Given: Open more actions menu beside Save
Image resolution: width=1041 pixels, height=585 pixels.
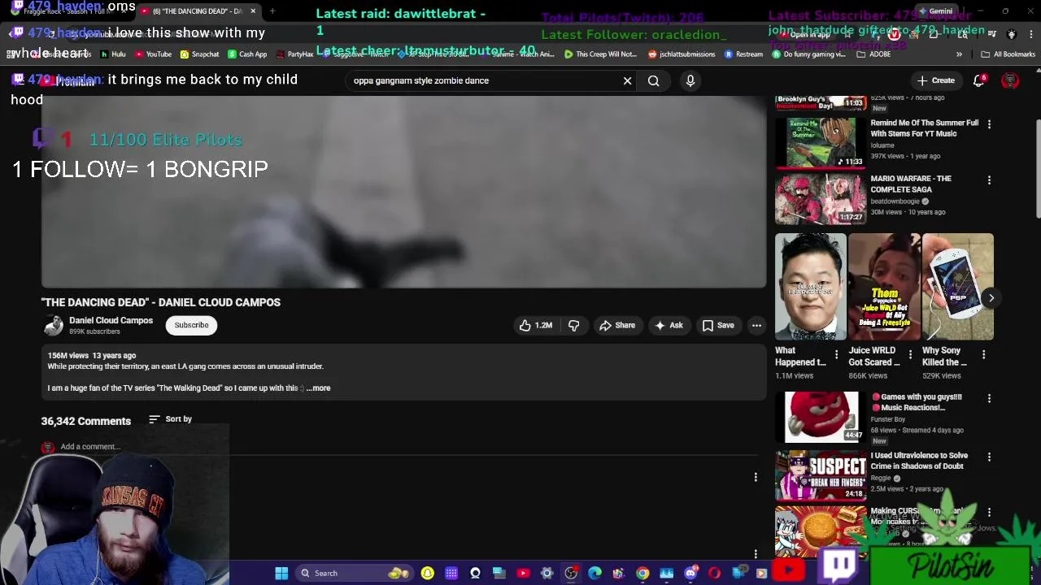Looking at the screenshot, I should (x=756, y=325).
